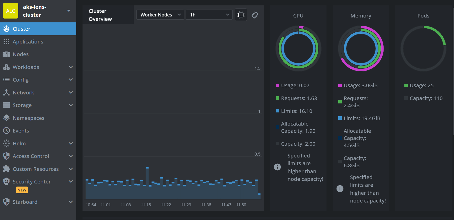Expand the Workloads section chevron
The height and width of the screenshot is (220, 454).
click(71, 67)
